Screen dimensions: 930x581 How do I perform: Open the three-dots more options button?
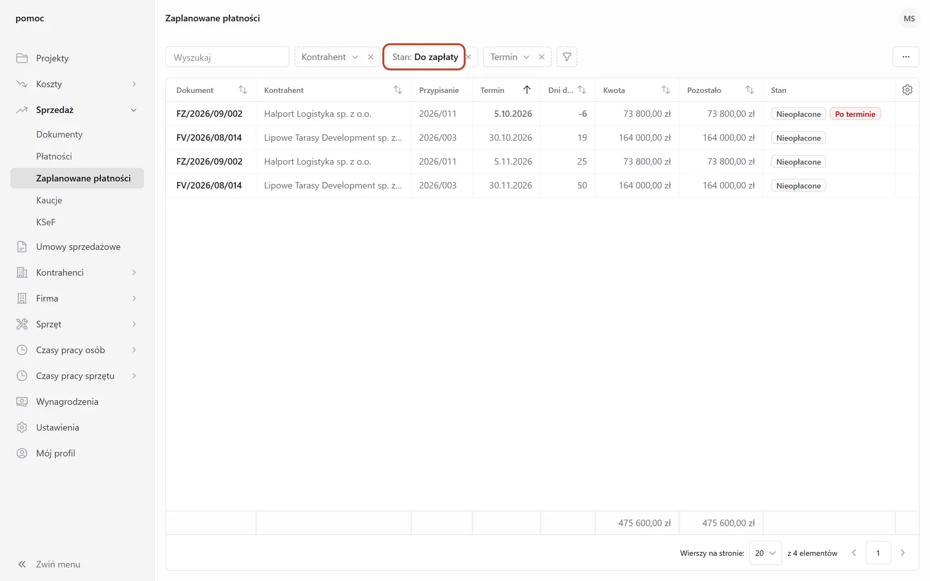pyautogui.click(x=906, y=57)
